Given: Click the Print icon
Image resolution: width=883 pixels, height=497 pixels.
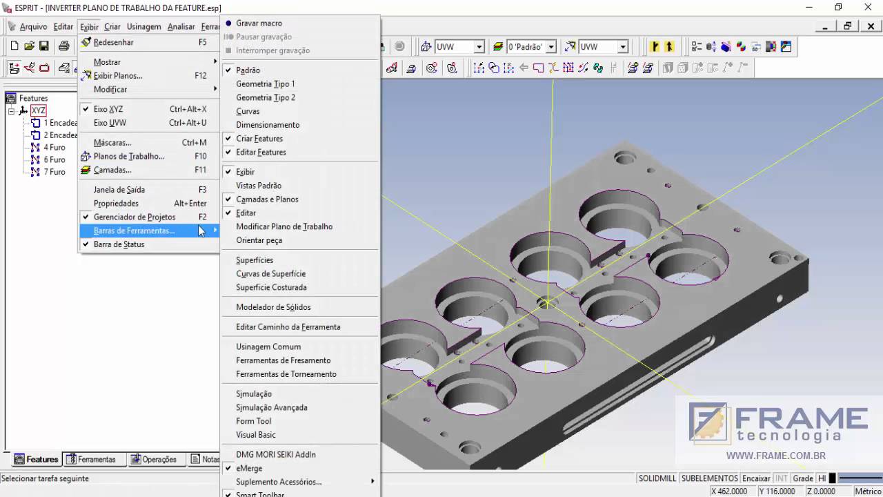Looking at the screenshot, I should (x=64, y=46).
